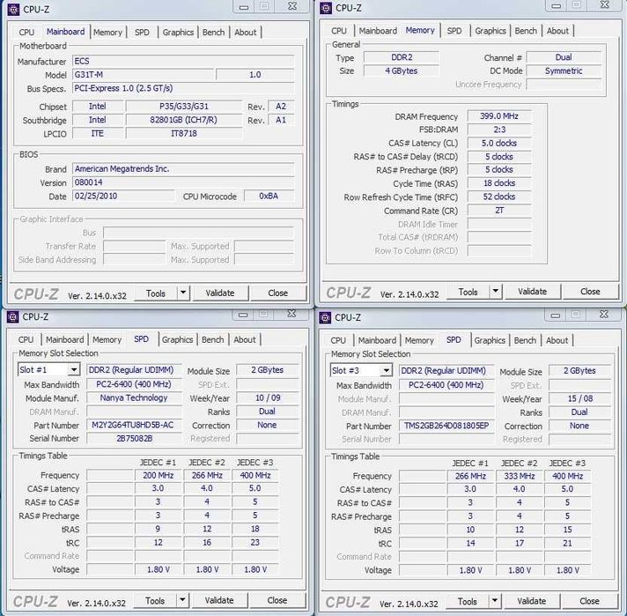Screen dimensions: 627x616
Task: Open CPU tab in Slot #1 SPD window
Action: (26, 339)
